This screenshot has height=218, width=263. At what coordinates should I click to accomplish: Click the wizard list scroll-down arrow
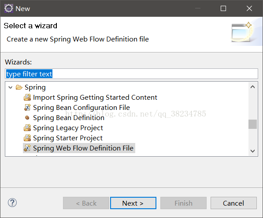click(x=252, y=151)
